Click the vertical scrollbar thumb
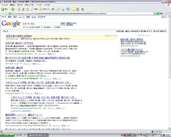Image resolution: width=171 pixels, height=137 pixels. point(170,48)
